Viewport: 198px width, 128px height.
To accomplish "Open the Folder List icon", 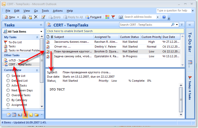I will pyautogui.click(x=37, y=115).
